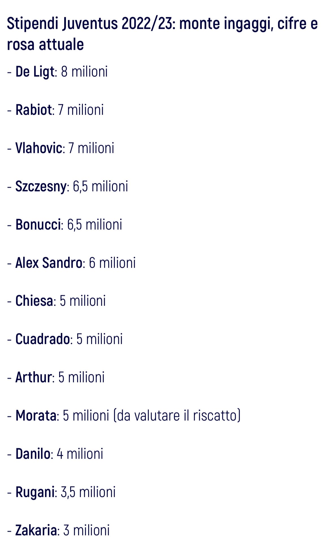Image resolution: width=331 pixels, height=548 pixels.
Task: Tap the Vlahovic player name
Action: (x=39, y=148)
